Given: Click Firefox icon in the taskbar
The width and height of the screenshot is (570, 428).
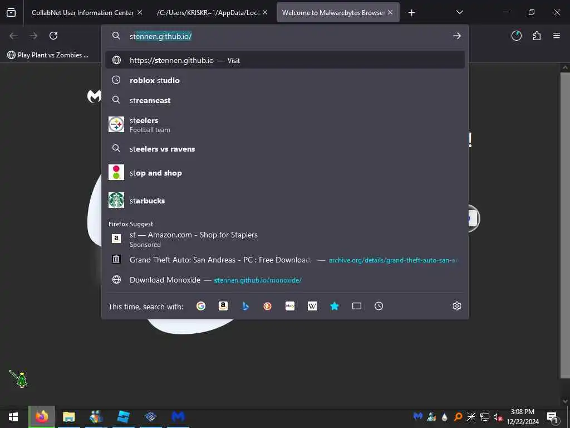Looking at the screenshot, I should pyautogui.click(x=42, y=417).
